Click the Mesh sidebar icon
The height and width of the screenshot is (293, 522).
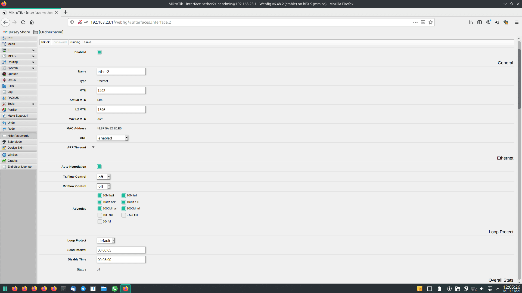pos(4,44)
